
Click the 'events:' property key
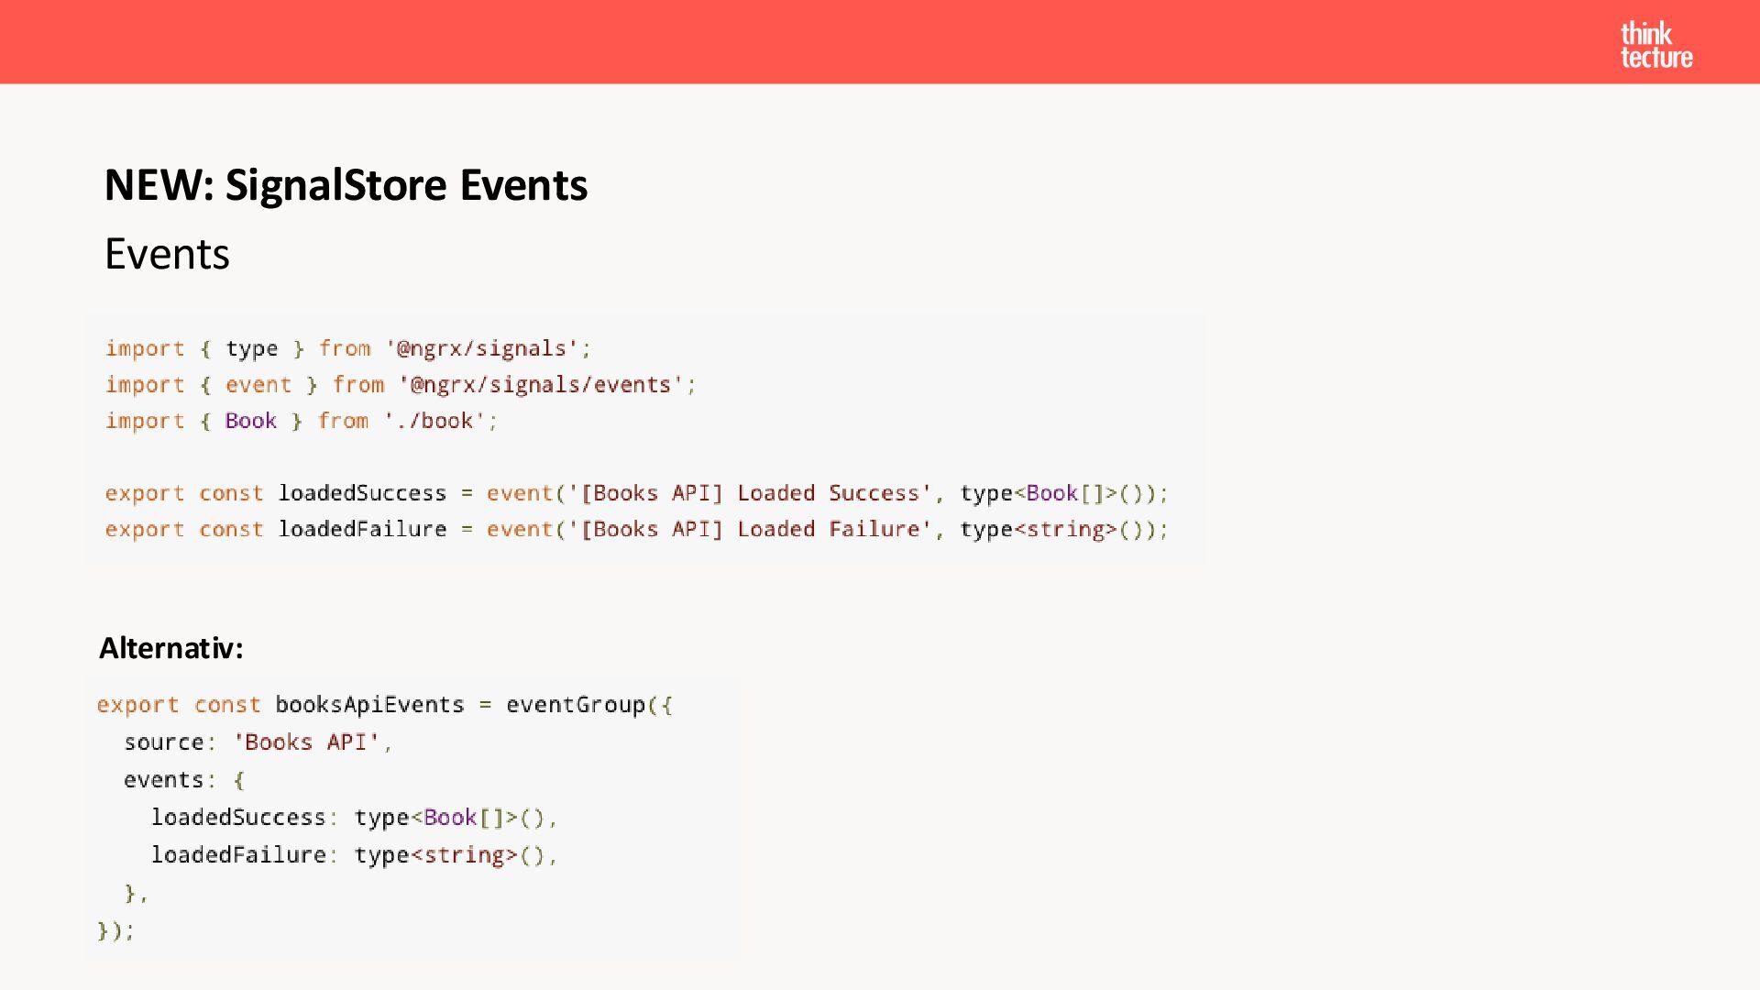click(170, 780)
